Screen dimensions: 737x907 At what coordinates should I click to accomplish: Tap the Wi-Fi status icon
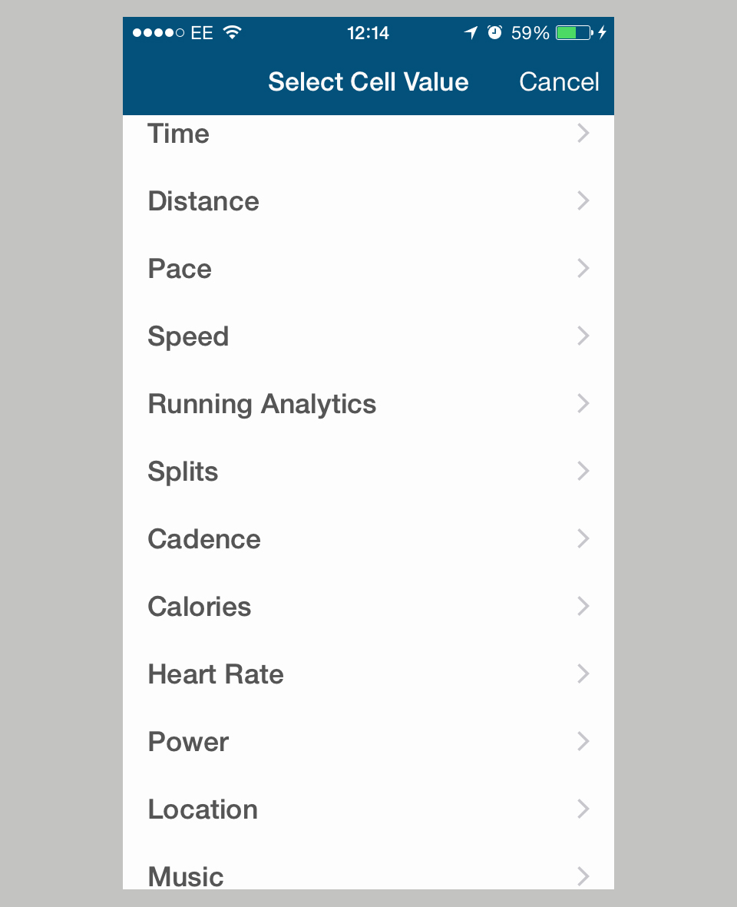pos(232,32)
